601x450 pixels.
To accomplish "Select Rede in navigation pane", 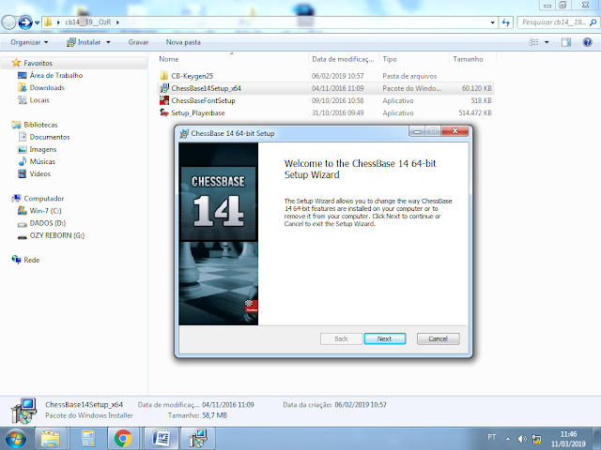I will (31, 261).
